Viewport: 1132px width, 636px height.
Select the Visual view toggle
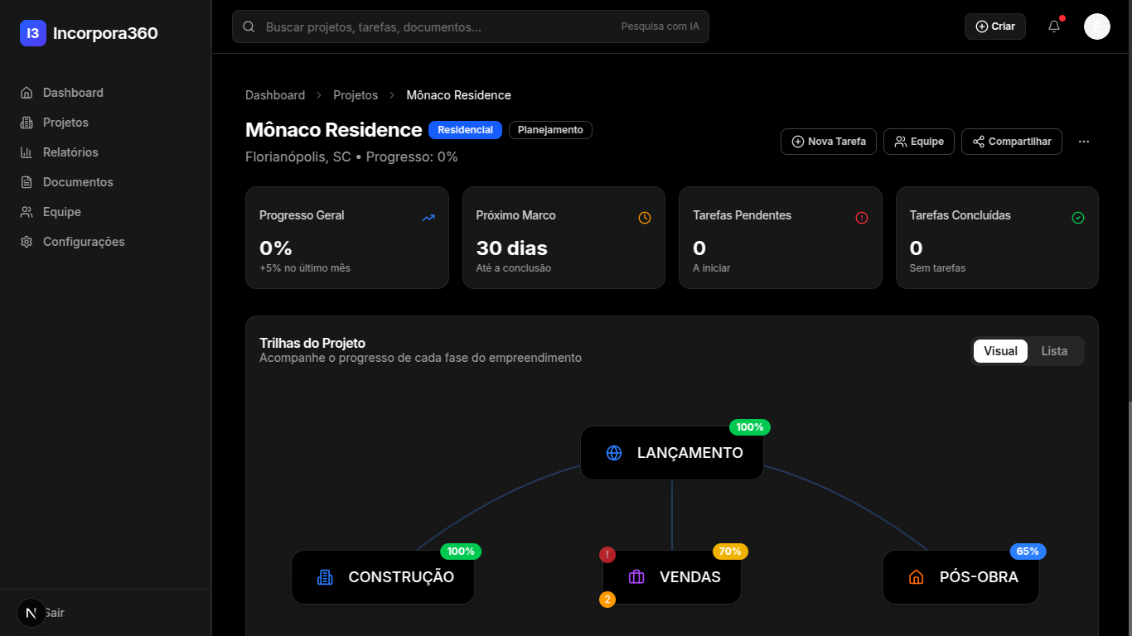point(1000,350)
